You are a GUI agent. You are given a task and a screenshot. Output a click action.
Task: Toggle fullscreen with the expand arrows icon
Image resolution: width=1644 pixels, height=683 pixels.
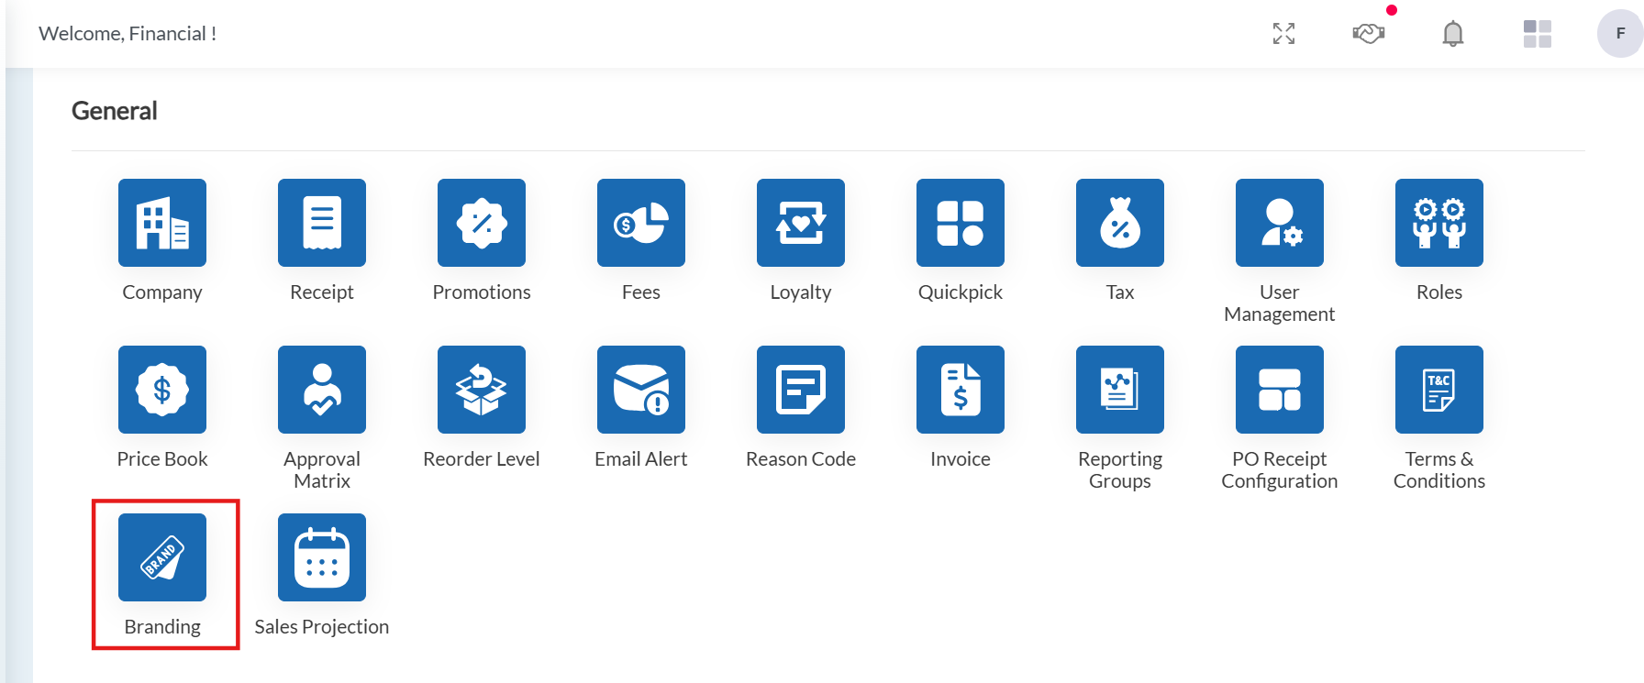click(x=1284, y=34)
